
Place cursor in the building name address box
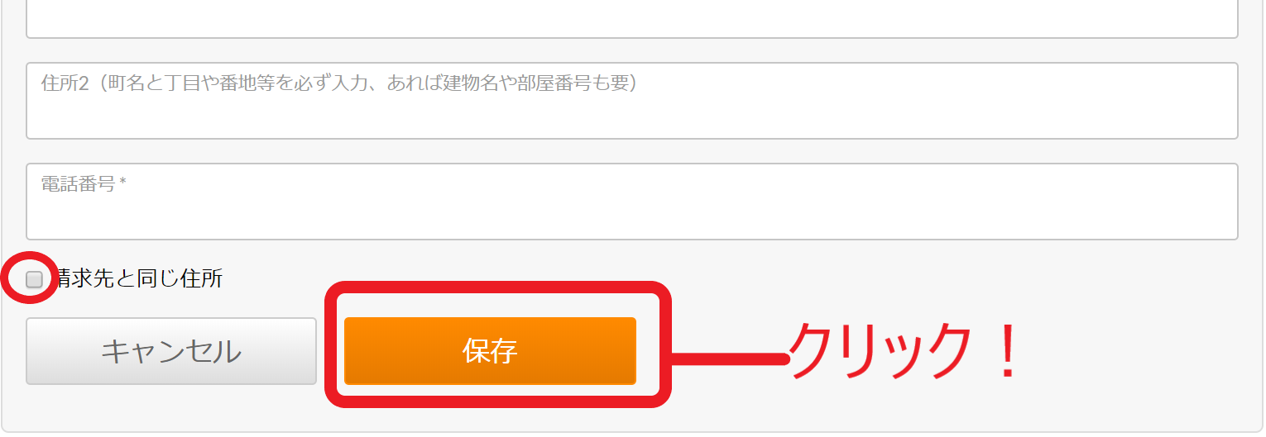pos(632,101)
